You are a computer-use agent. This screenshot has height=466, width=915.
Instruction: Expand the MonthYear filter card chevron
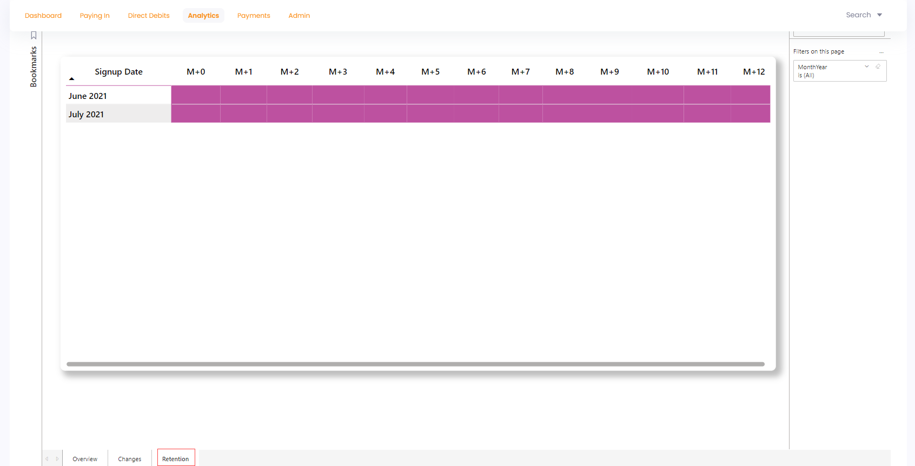pyautogui.click(x=867, y=66)
